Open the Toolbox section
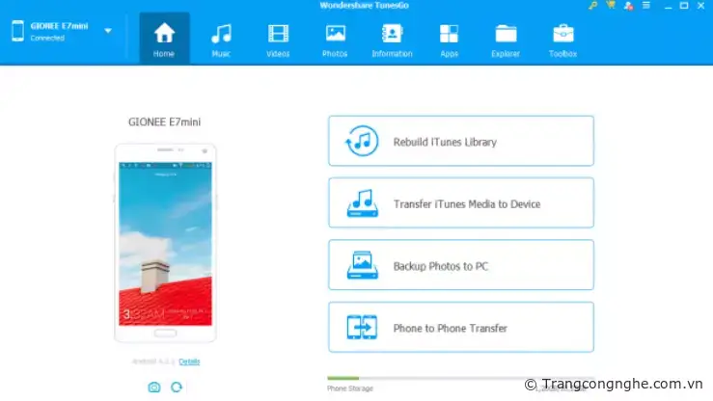The height and width of the screenshot is (401, 713). [562, 40]
